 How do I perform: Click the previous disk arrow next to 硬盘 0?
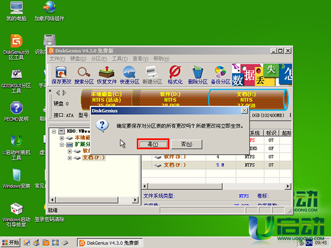point(58,93)
